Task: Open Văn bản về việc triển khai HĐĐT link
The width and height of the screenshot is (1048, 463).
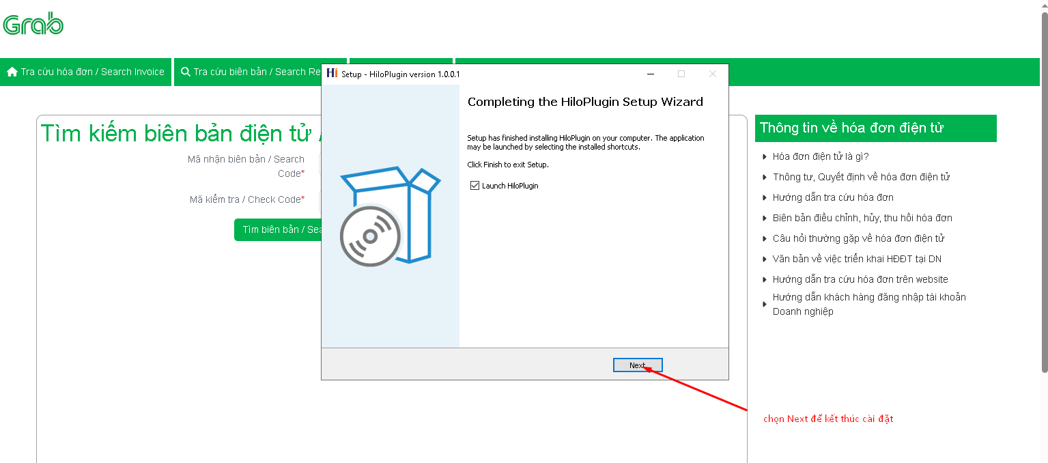Action: (857, 259)
